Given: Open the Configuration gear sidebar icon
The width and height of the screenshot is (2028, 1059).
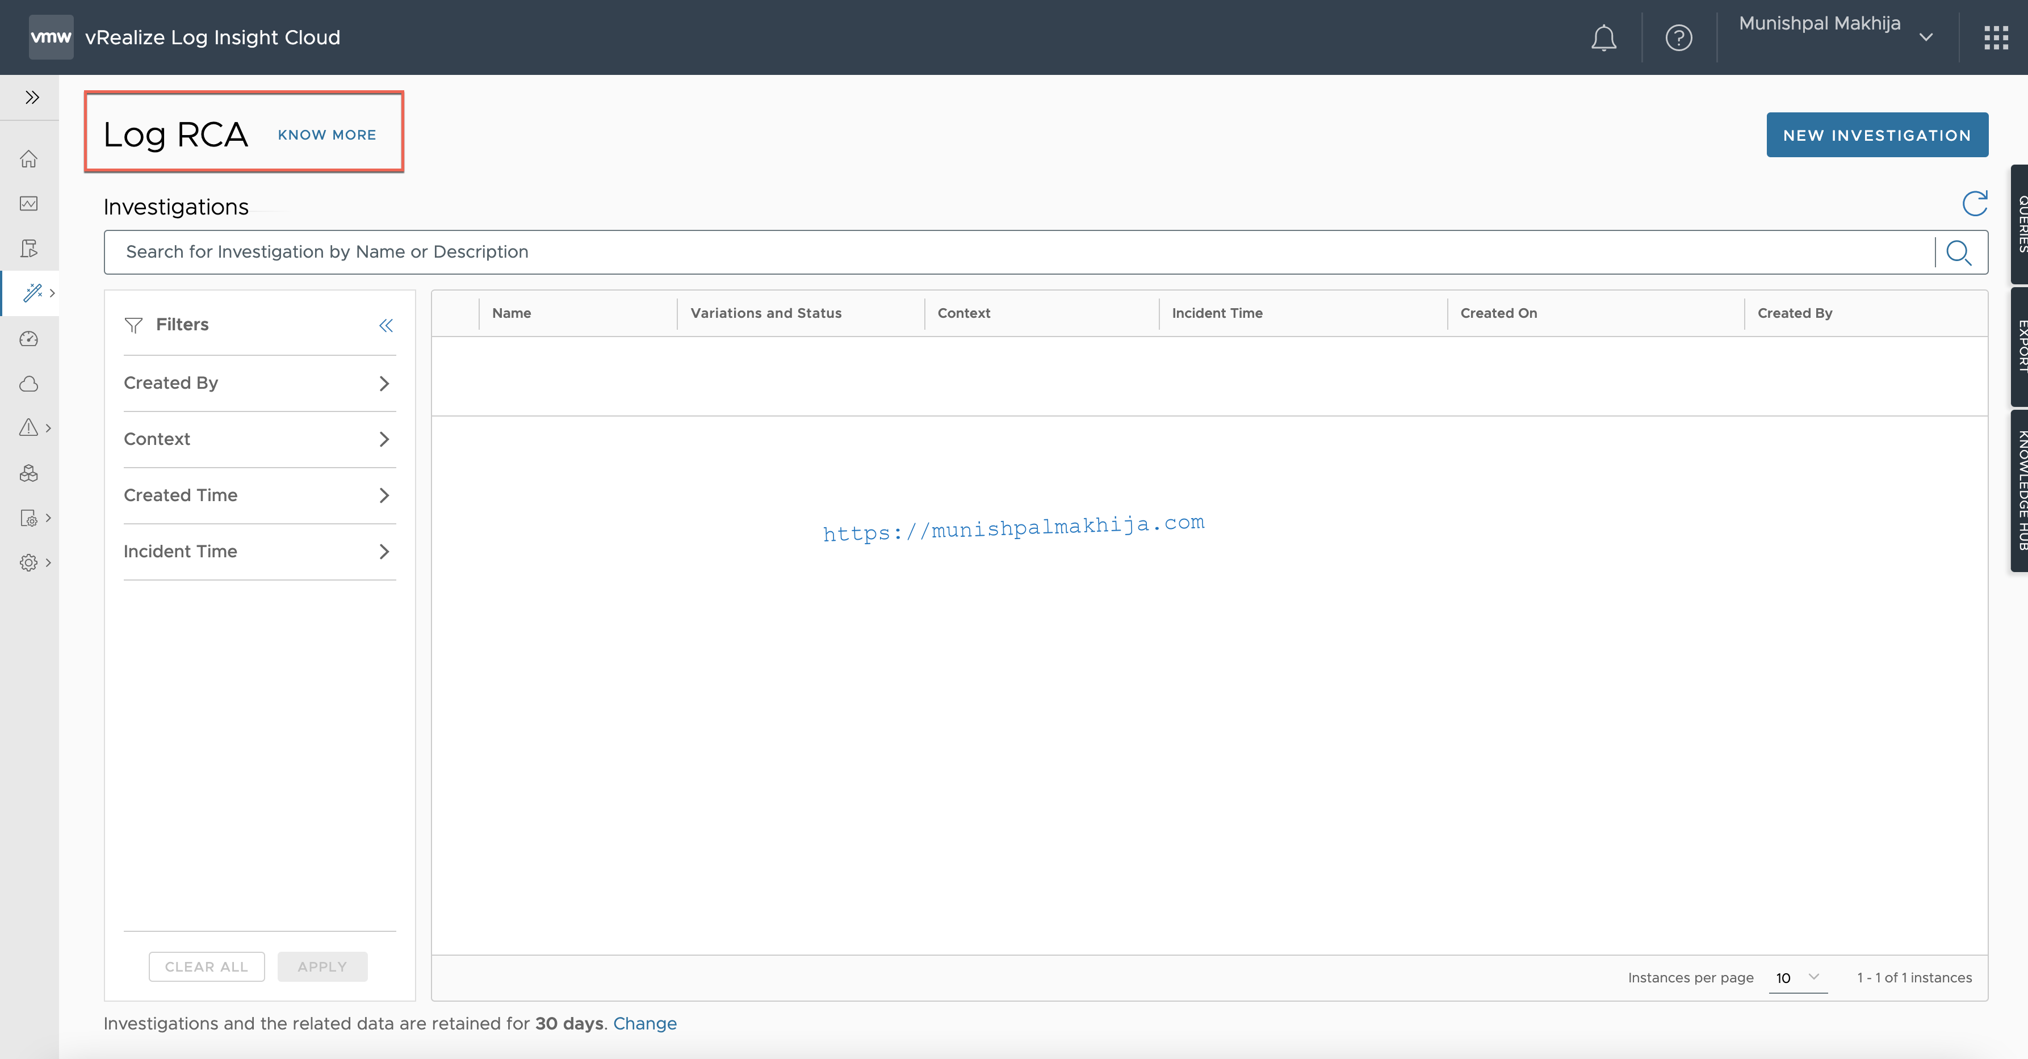Looking at the screenshot, I should click(28, 562).
